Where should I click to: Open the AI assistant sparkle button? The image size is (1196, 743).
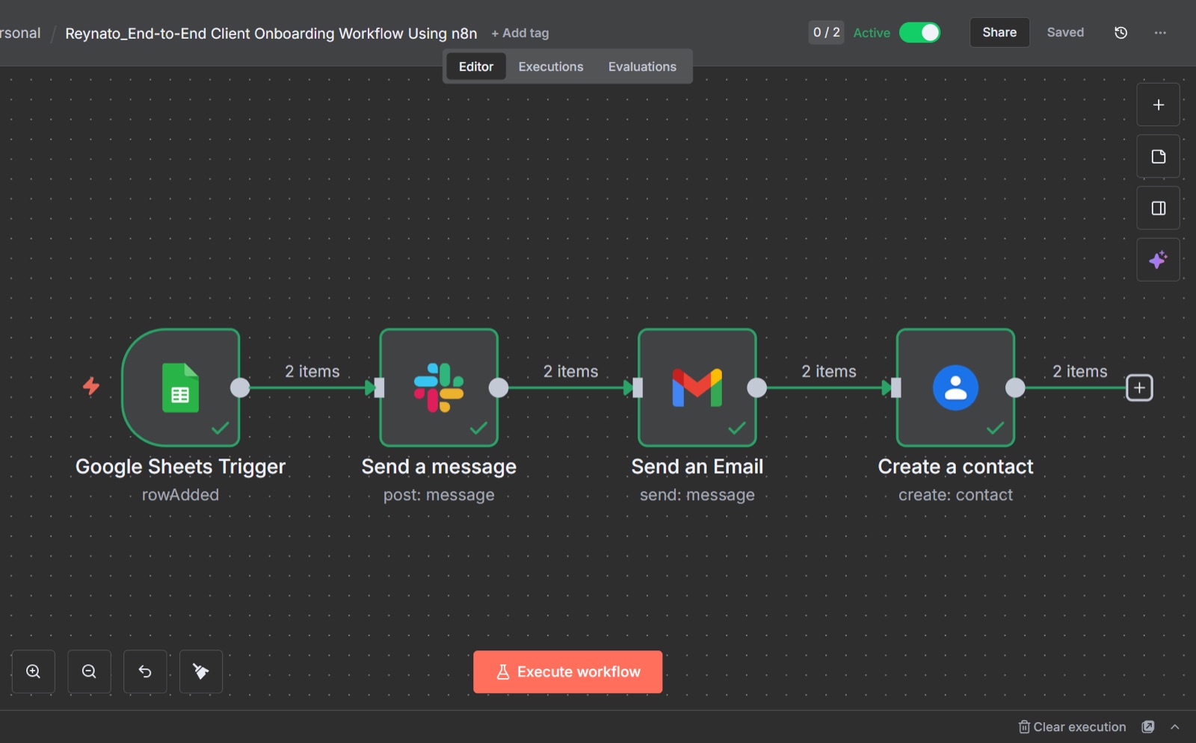(1159, 260)
